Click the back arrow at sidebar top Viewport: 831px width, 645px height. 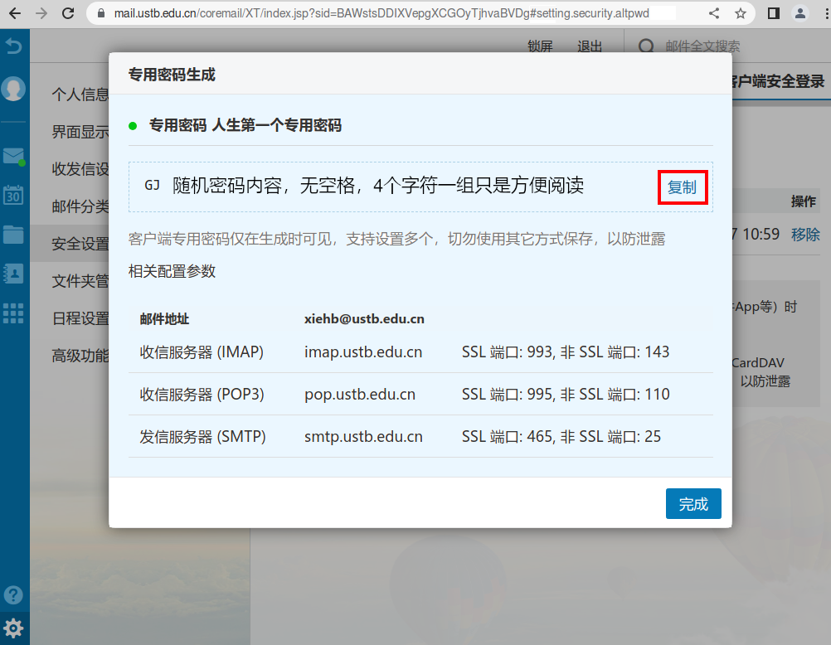coord(13,47)
